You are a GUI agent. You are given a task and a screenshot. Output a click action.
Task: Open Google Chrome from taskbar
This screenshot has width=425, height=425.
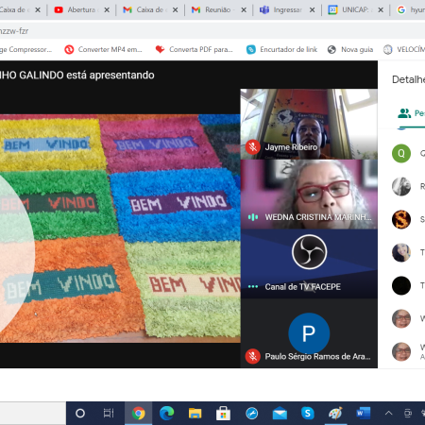pos(138,413)
